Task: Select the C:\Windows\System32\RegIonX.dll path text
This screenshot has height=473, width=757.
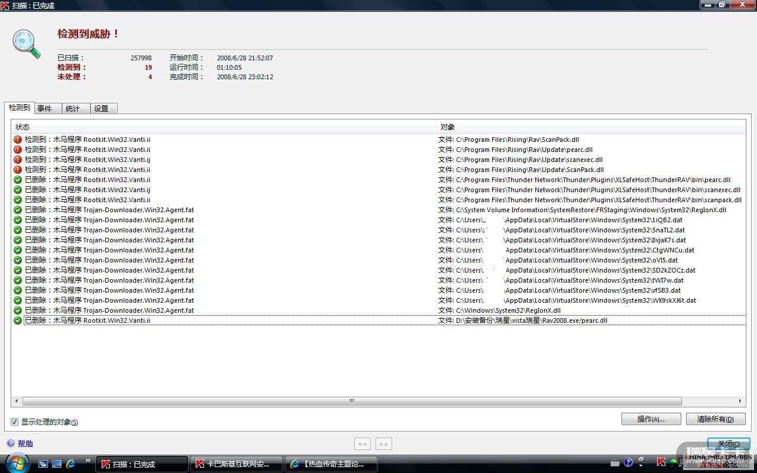Action: click(508, 310)
